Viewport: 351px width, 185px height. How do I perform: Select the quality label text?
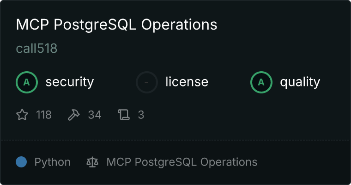click(x=300, y=82)
